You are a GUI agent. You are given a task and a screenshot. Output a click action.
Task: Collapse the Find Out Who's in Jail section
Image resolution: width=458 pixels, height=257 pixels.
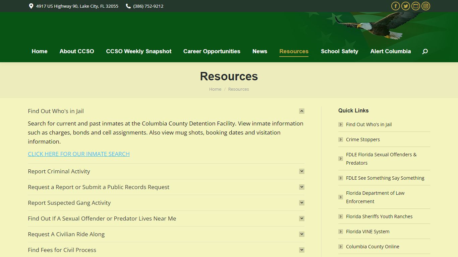click(x=302, y=111)
